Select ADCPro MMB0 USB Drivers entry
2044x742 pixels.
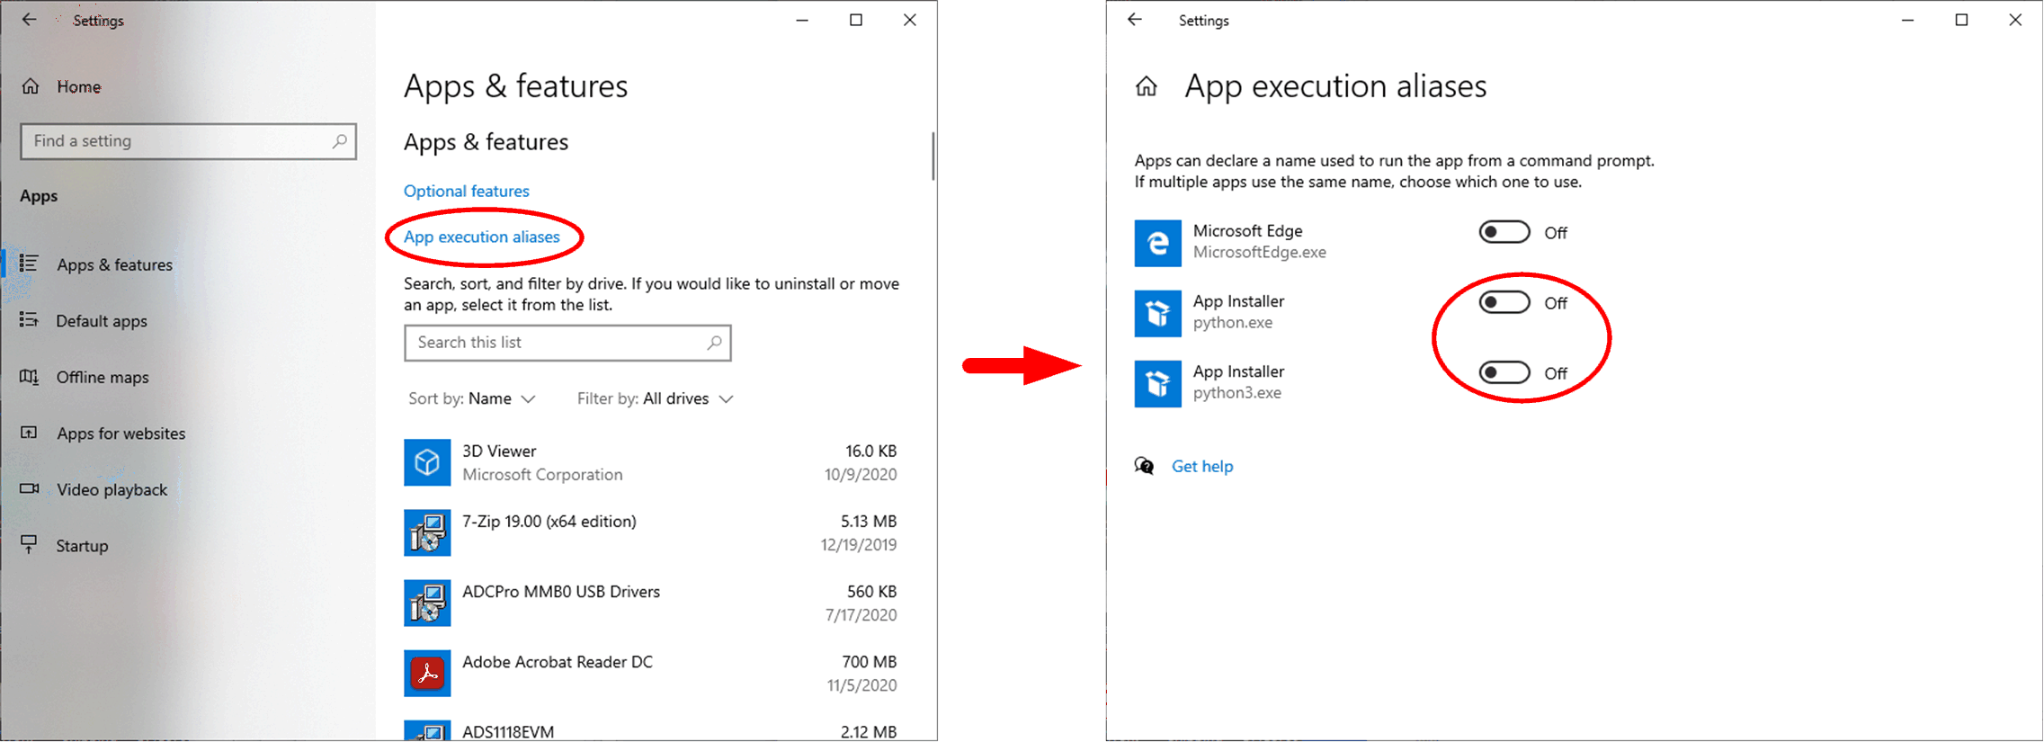pyautogui.click(x=651, y=603)
